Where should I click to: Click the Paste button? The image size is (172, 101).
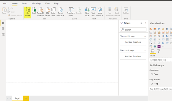[4, 10]
